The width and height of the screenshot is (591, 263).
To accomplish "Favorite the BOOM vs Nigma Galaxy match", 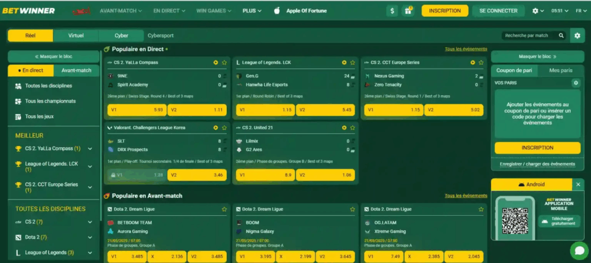I will point(353,209).
